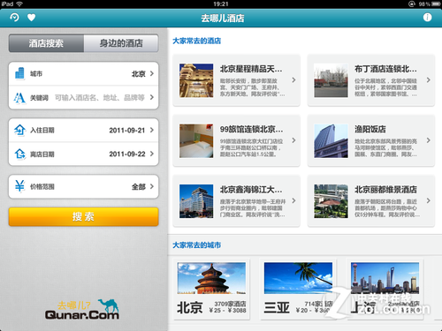The height and width of the screenshot is (331, 442).
Task: Tap 布丁酒店连锁北 hotel title
Action: point(385,69)
